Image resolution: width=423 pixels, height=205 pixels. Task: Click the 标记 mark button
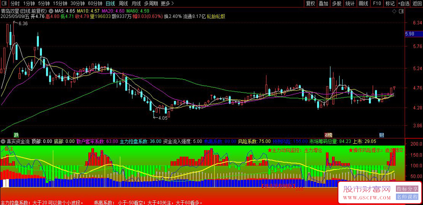(390, 3)
